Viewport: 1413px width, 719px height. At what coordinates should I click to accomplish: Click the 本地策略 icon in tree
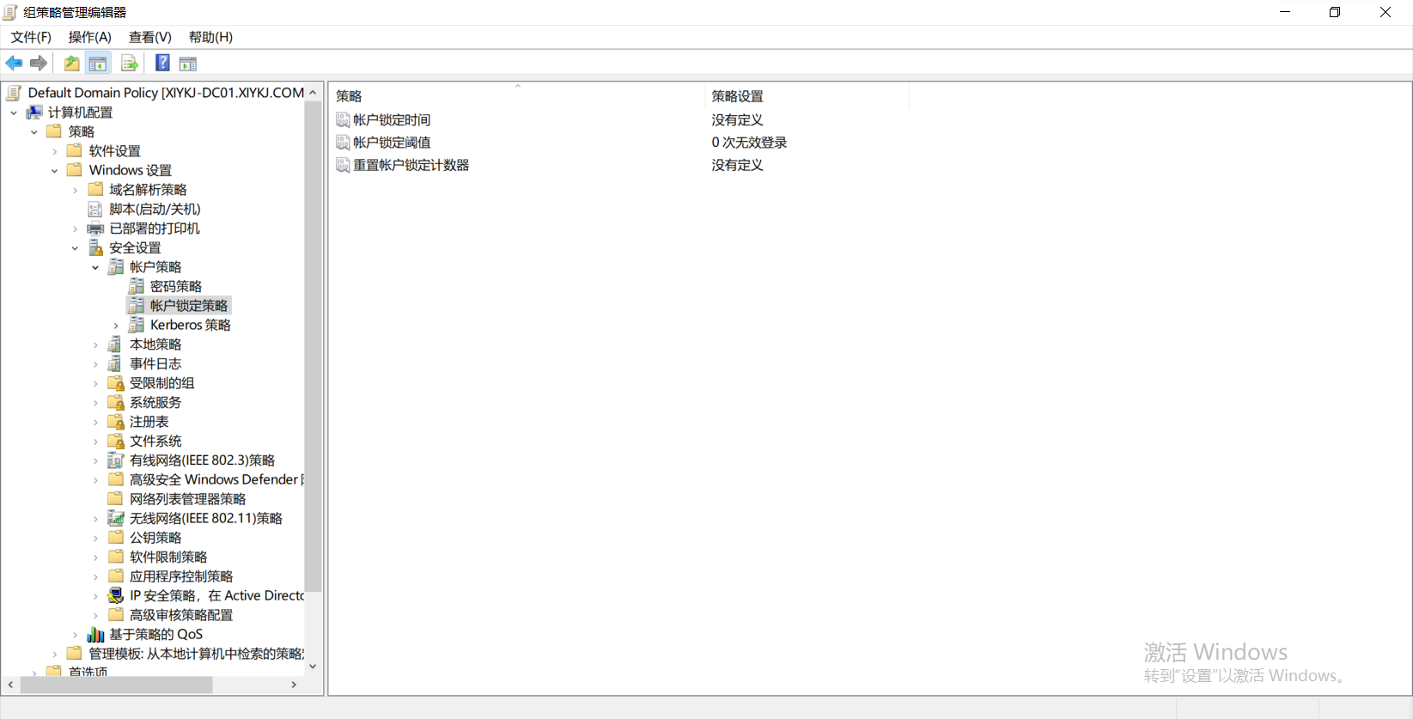pyautogui.click(x=116, y=344)
